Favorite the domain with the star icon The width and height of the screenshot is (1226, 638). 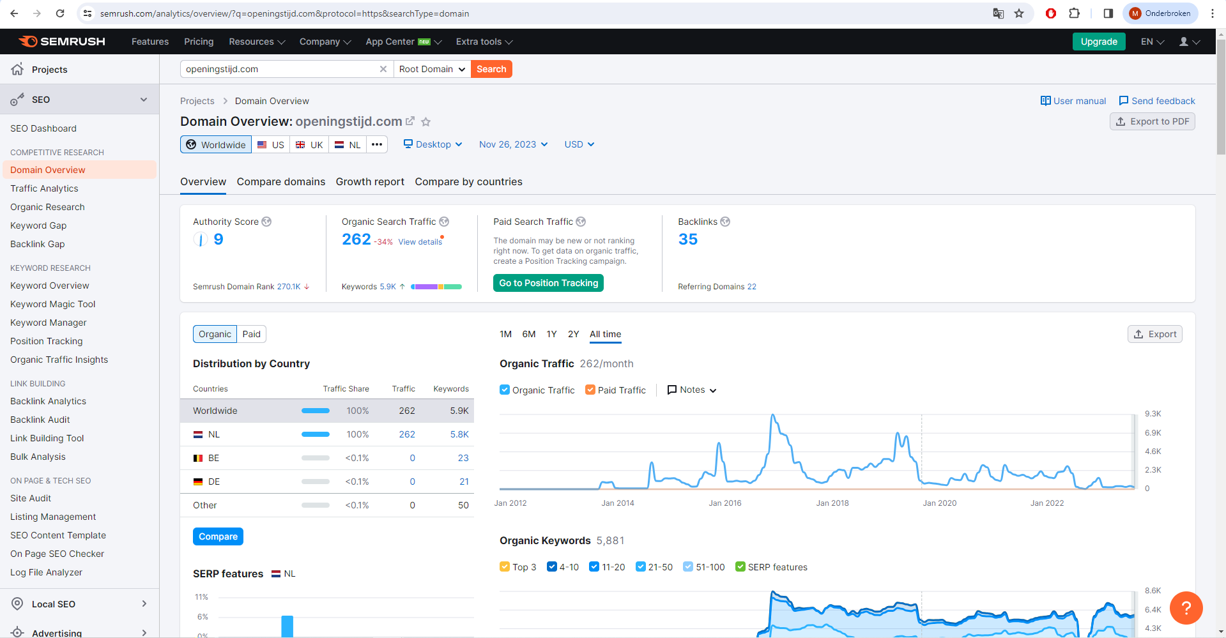426,121
